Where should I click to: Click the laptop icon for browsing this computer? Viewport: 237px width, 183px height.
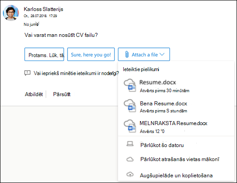[130, 144]
